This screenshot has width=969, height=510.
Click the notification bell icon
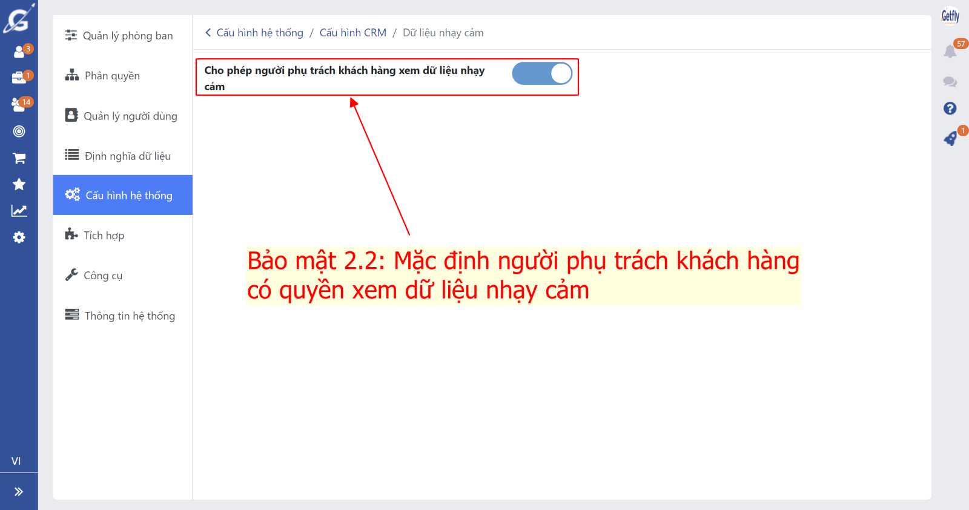(x=950, y=51)
